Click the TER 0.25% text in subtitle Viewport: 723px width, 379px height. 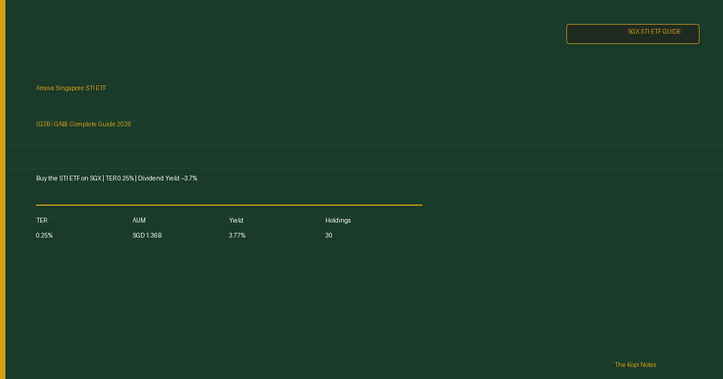click(120, 179)
